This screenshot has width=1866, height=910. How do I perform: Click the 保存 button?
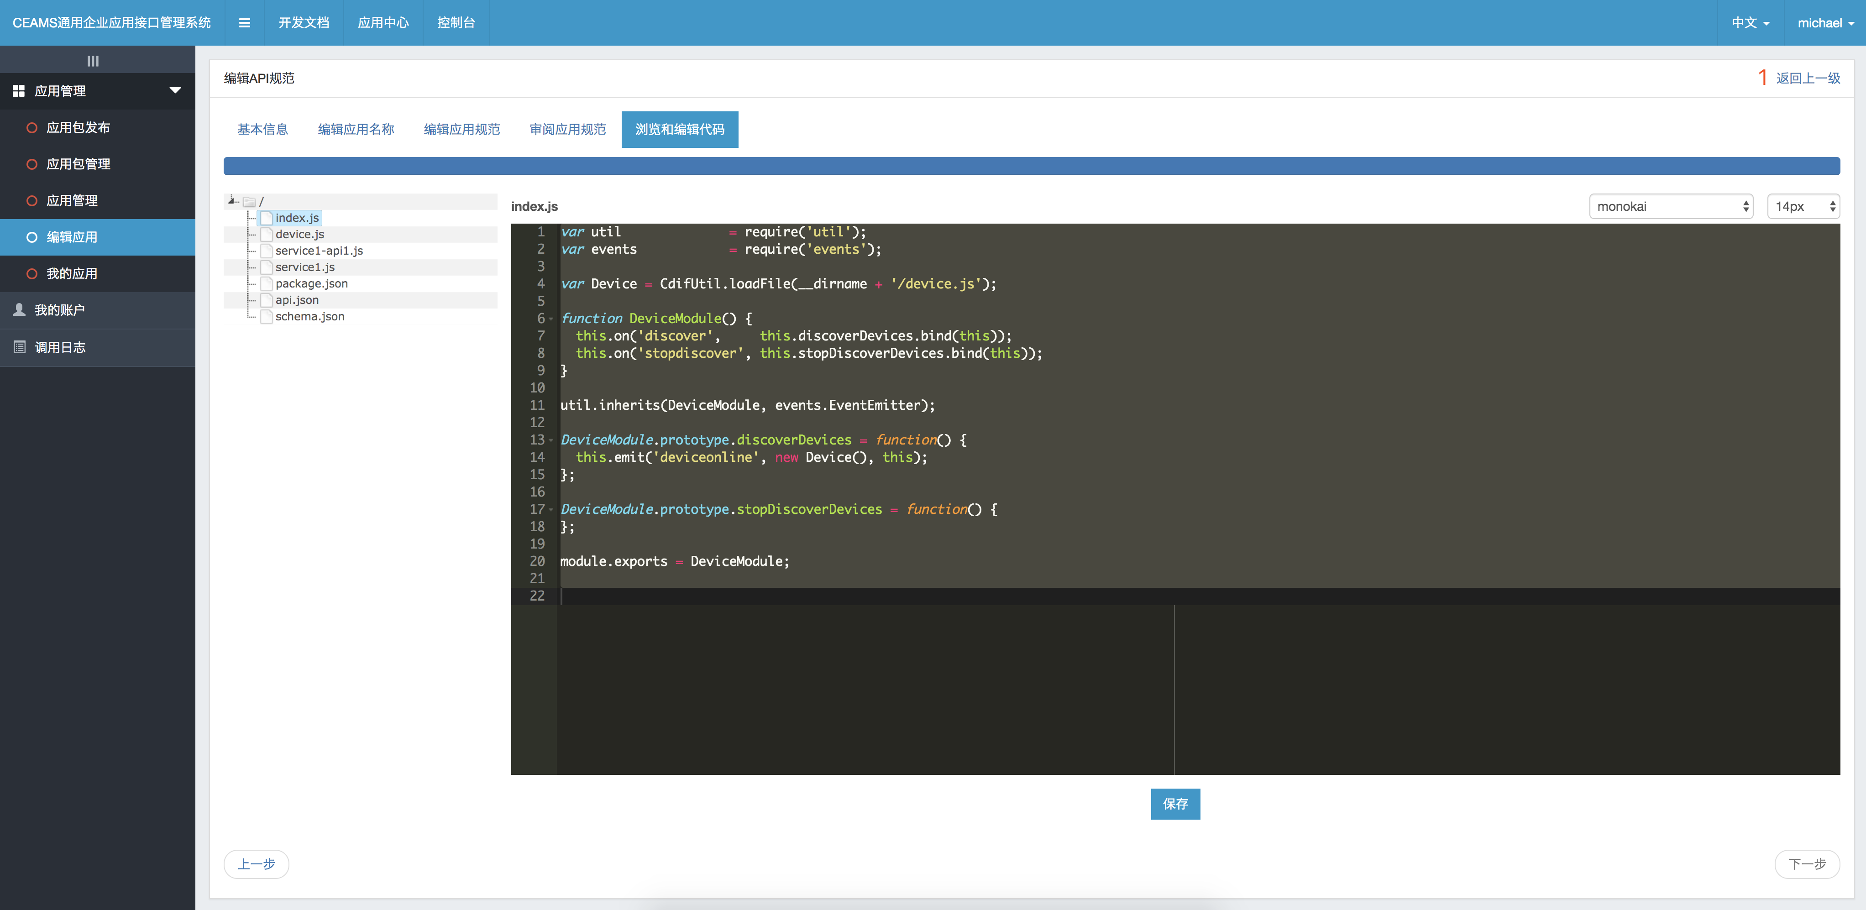pyautogui.click(x=1175, y=804)
